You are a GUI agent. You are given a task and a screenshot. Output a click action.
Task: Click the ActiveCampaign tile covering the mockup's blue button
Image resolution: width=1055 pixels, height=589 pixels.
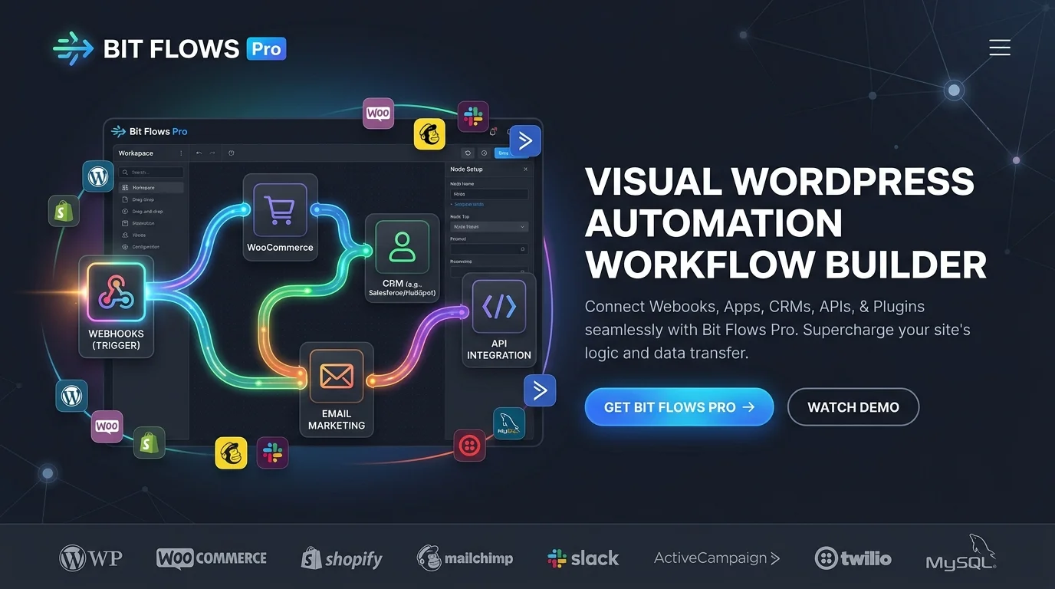(x=525, y=140)
